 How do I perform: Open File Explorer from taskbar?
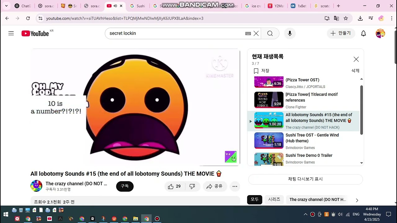[x=136, y=219]
